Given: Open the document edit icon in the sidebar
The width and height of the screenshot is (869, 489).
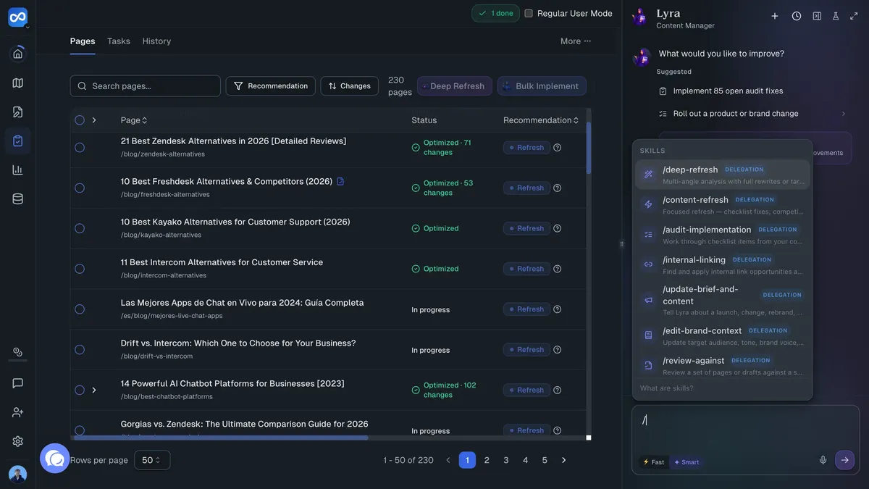Looking at the screenshot, I should click(x=18, y=112).
